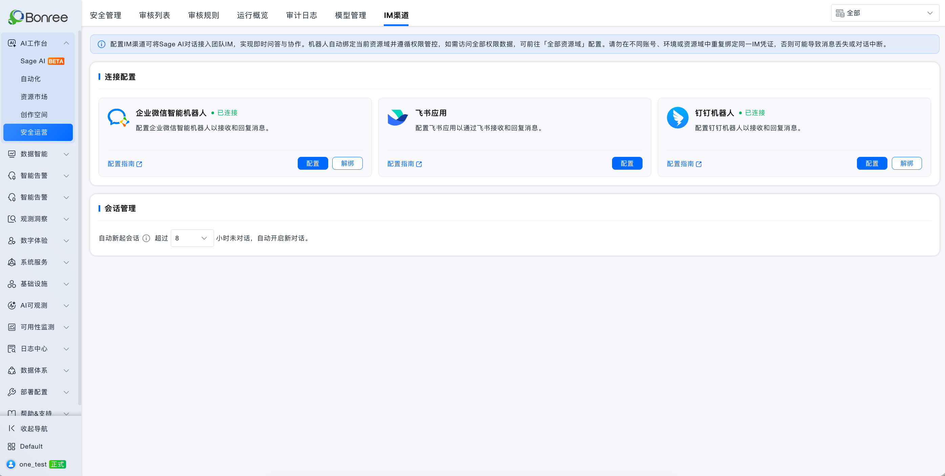
Task: Open 自动化 in the sidebar
Action: [38, 79]
